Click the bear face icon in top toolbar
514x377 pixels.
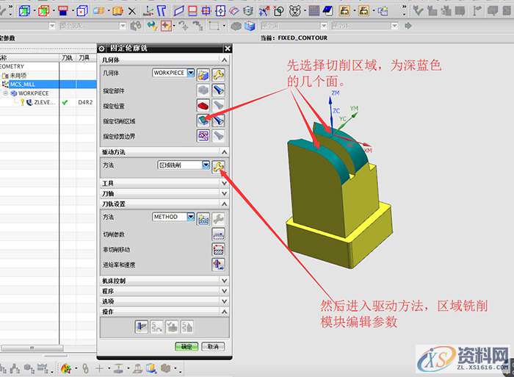point(295,11)
